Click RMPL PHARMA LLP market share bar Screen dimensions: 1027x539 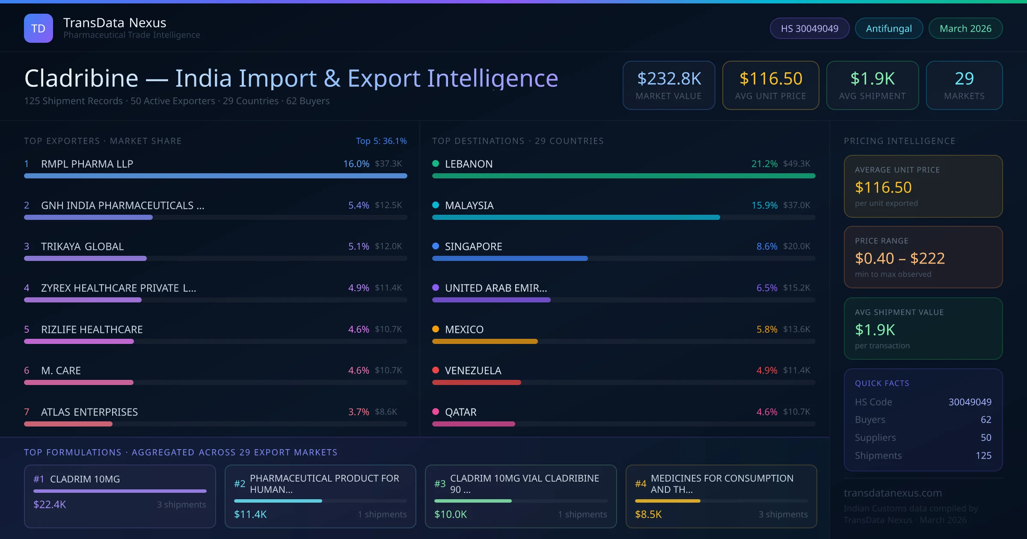[x=215, y=176]
